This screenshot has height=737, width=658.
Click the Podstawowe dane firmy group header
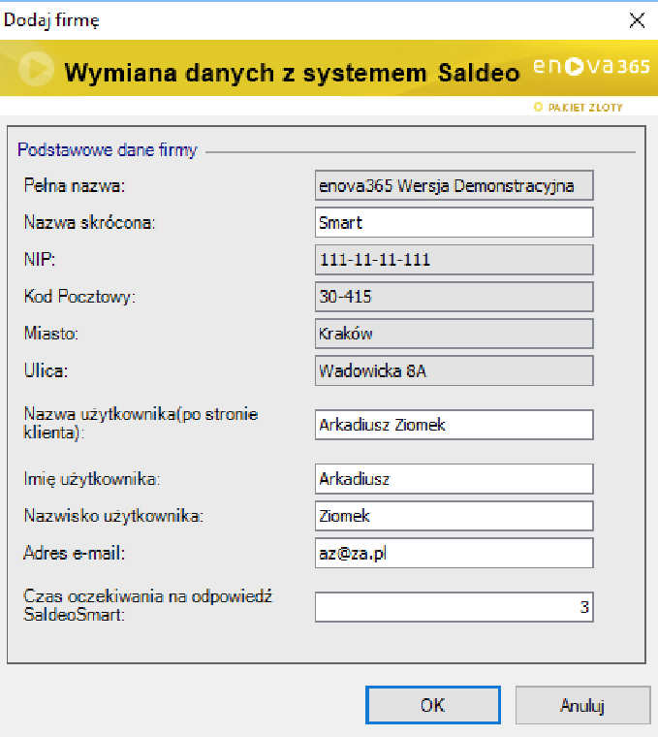[x=108, y=150]
